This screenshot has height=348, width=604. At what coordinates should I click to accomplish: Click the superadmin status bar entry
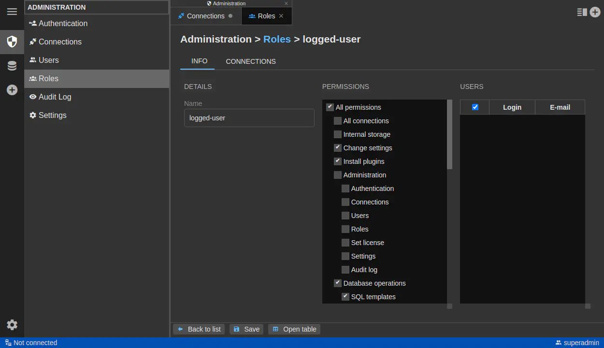(x=577, y=343)
